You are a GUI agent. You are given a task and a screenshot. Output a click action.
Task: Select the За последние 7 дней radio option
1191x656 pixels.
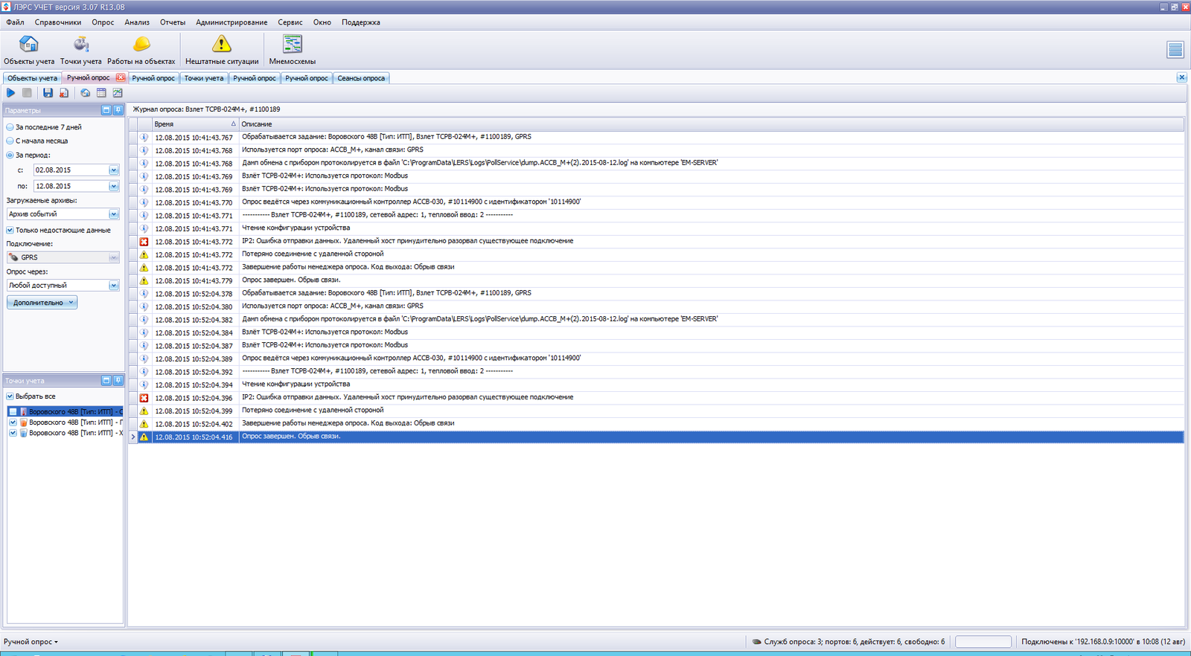pyautogui.click(x=44, y=127)
